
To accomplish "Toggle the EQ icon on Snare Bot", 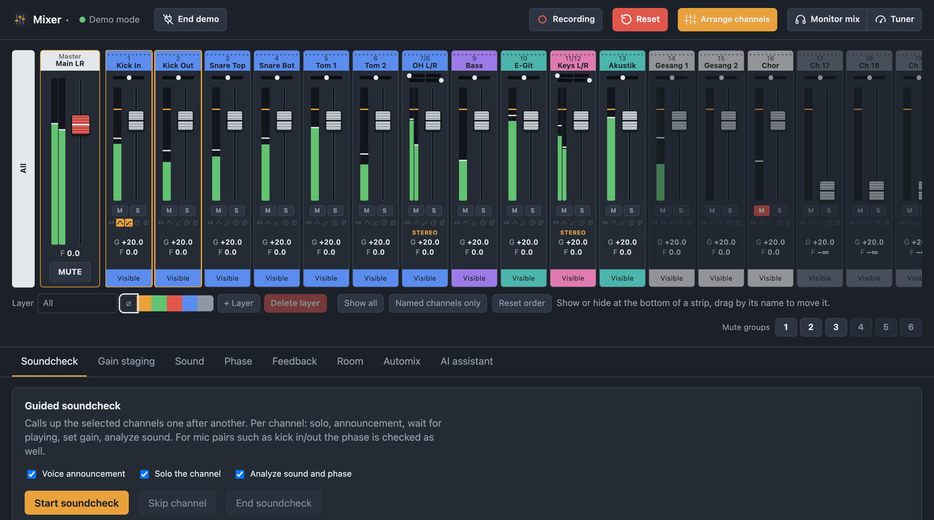I will [x=268, y=223].
